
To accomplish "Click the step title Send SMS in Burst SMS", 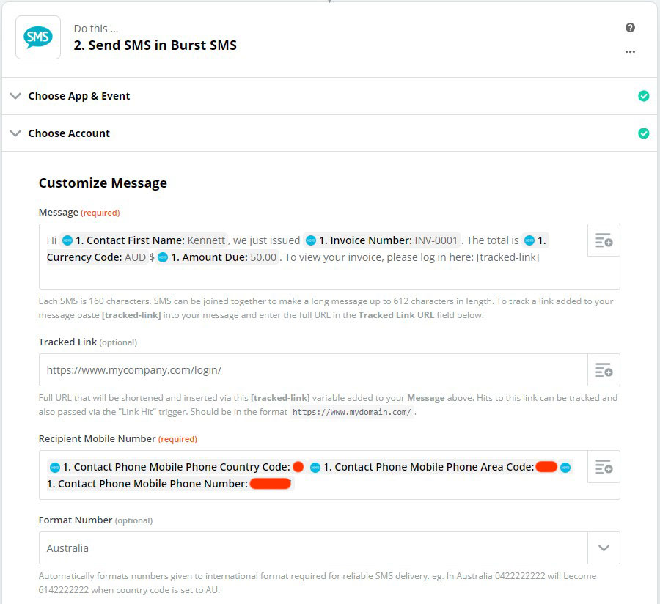I will [155, 45].
